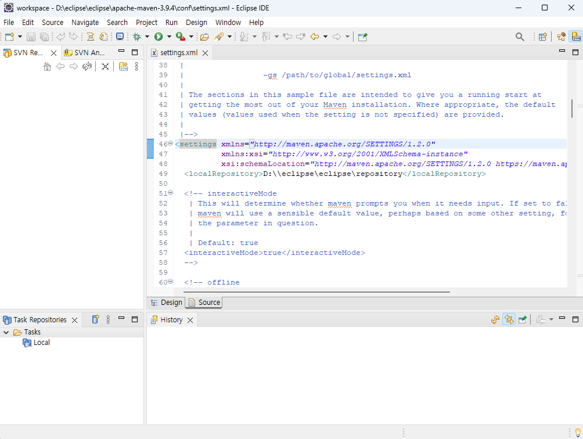This screenshot has width=583, height=439.
Task: Navigate Back with yellow left arrow
Action: point(315,37)
